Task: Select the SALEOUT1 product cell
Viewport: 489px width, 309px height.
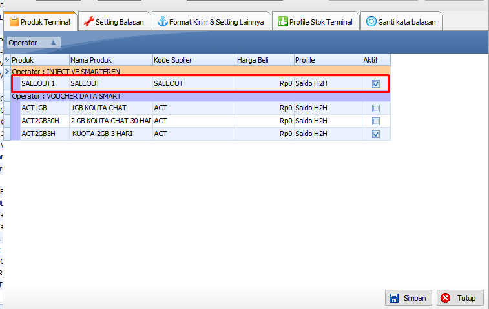Action: tap(45, 83)
